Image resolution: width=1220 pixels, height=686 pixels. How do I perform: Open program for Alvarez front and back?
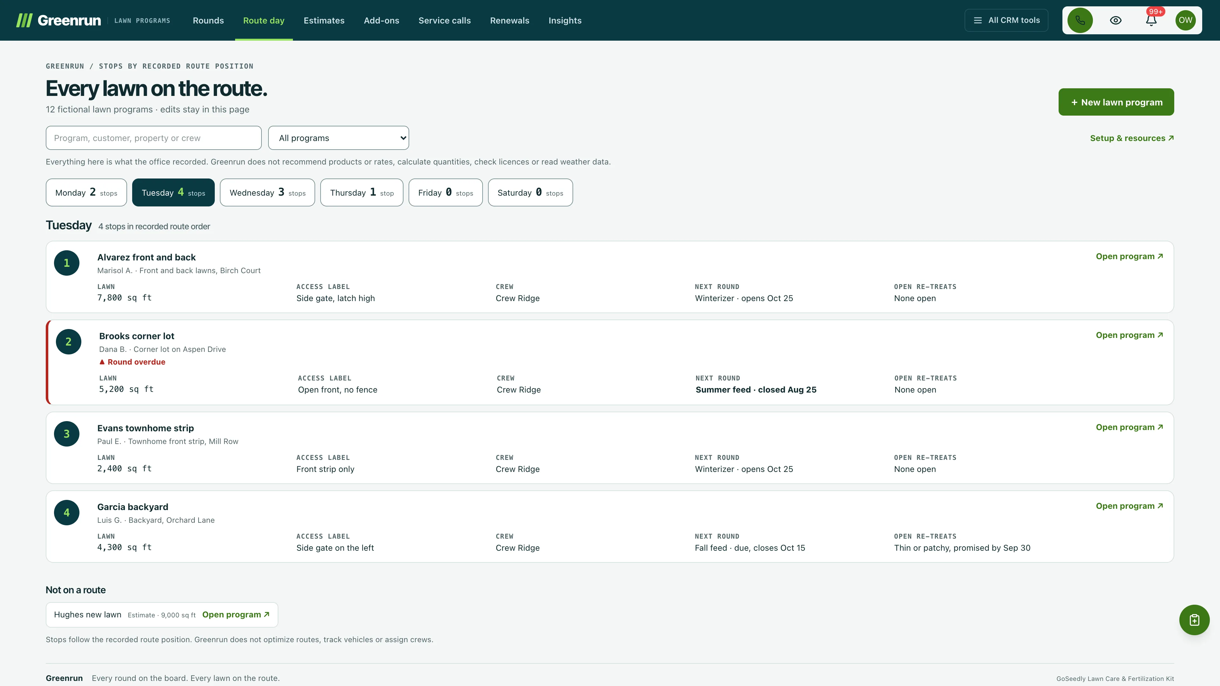(x=1129, y=257)
